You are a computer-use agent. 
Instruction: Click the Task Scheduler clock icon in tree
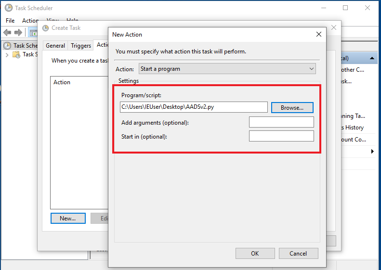pyautogui.click(x=7, y=46)
